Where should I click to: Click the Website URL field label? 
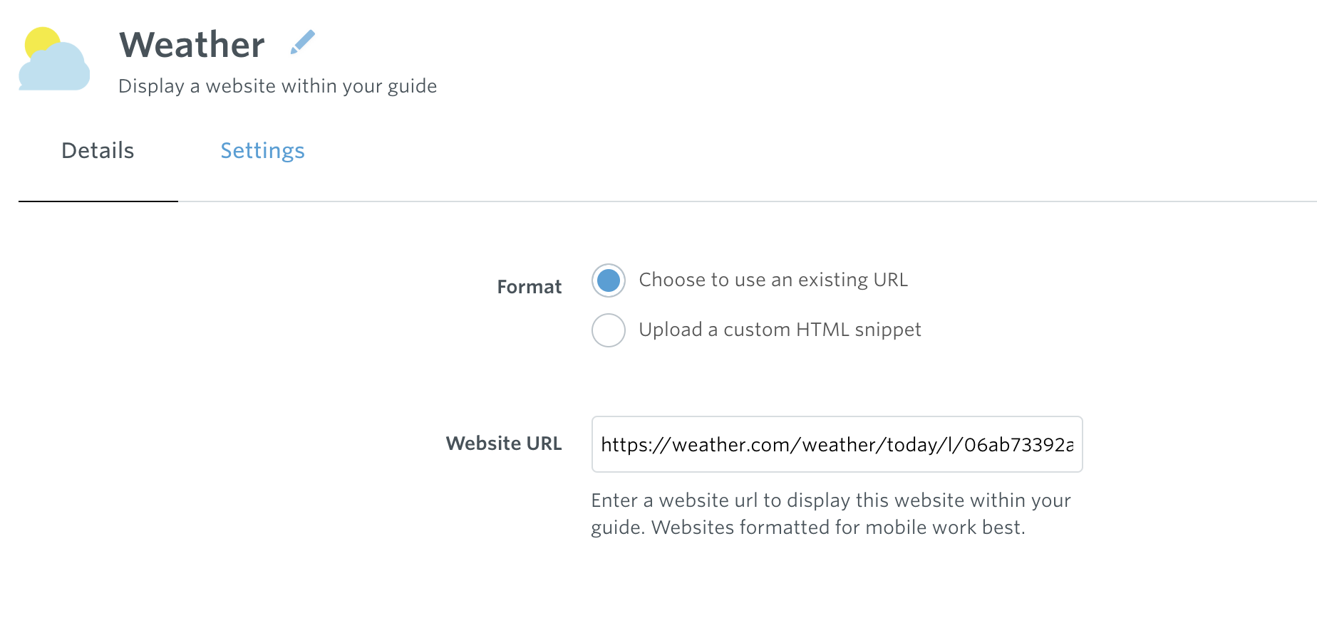[x=504, y=444]
